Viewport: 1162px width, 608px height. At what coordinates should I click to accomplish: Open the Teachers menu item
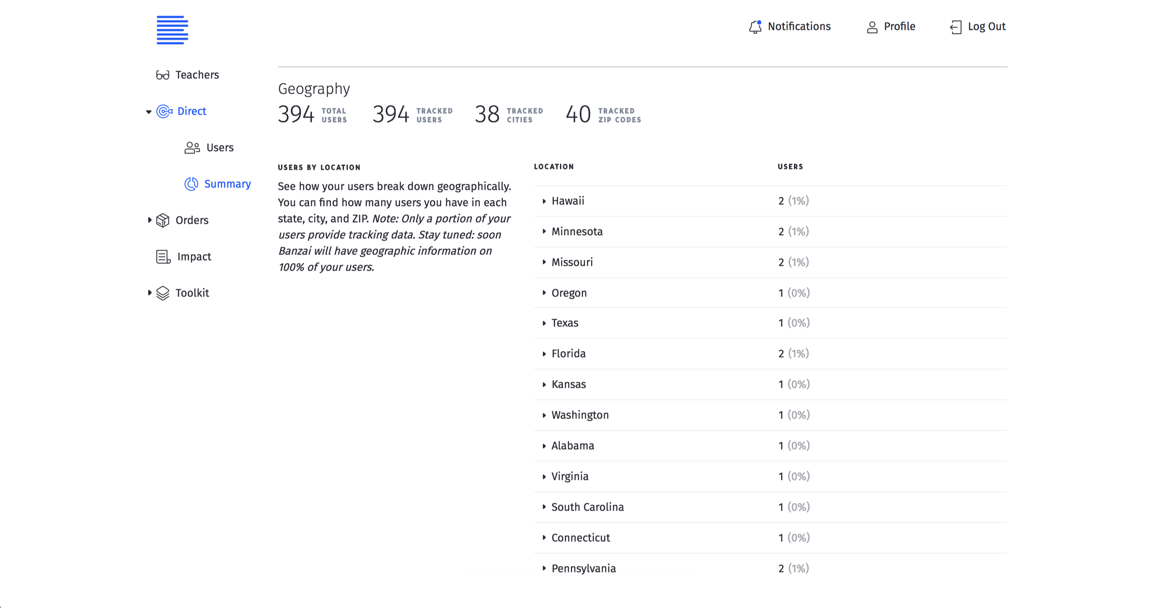[197, 75]
